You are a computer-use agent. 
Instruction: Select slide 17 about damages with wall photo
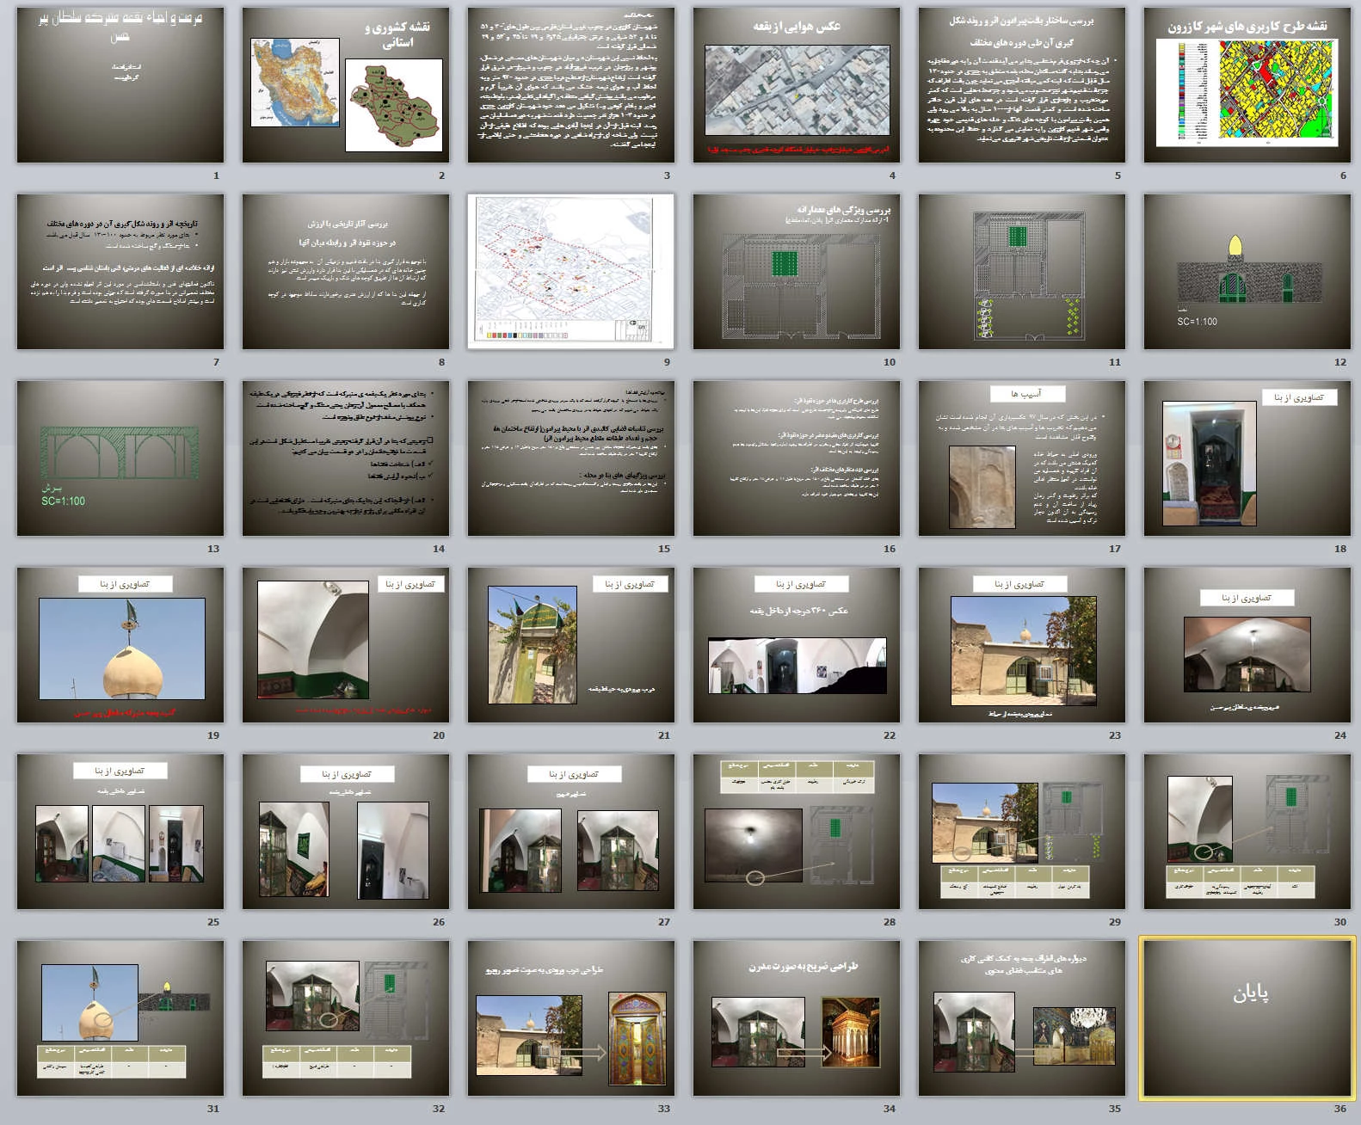pyautogui.click(x=1022, y=458)
